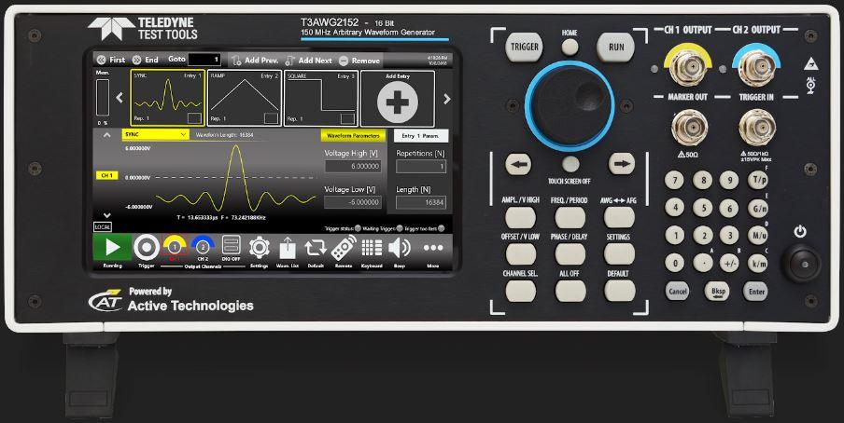Tap the LOCAL indicator

(x=103, y=227)
